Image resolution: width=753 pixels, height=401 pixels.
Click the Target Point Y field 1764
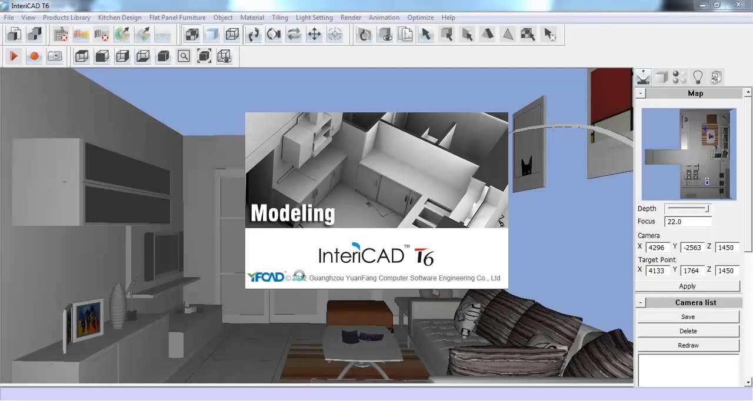tap(692, 270)
